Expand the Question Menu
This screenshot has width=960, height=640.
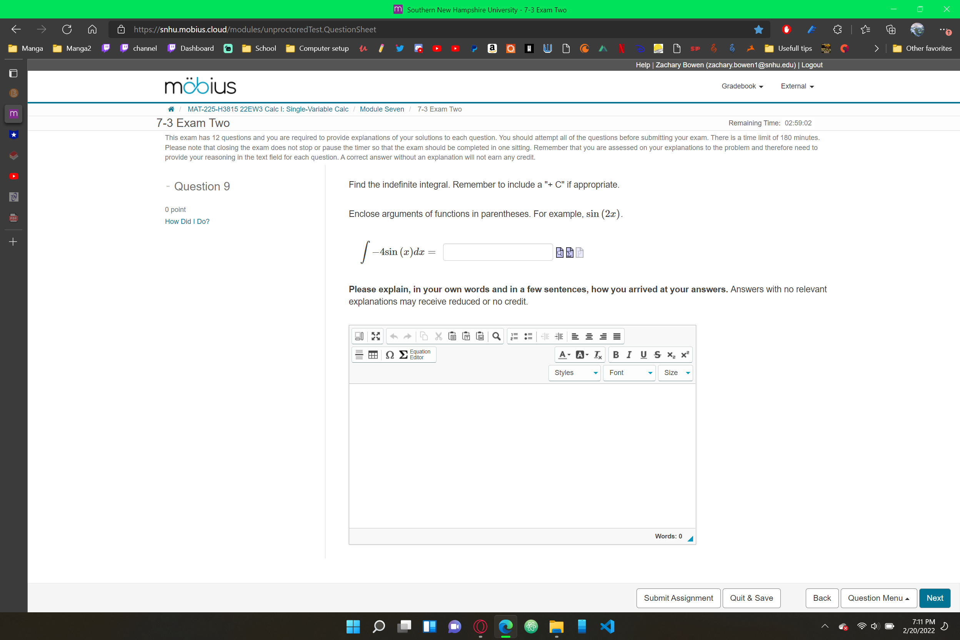(878, 598)
